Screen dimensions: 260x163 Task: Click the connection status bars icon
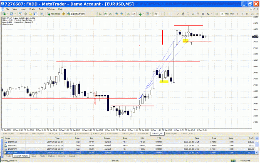point(233,161)
